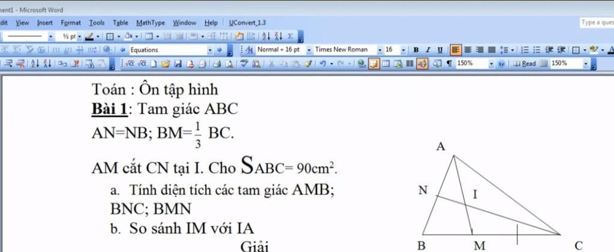The height and width of the screenshot is (252, 614).
Task: Click the Increase Indent icon
Action: tap(561, 50)
